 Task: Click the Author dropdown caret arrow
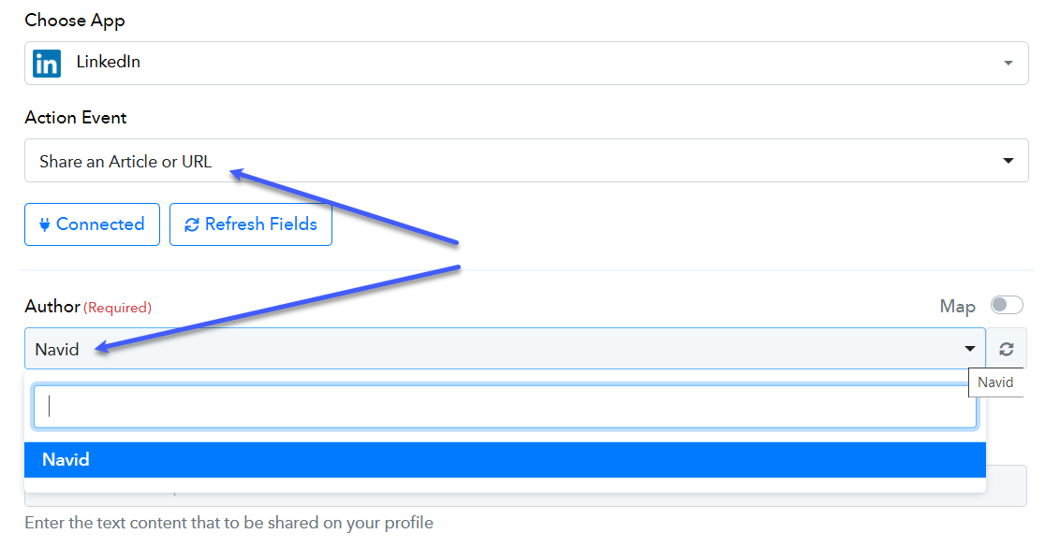(x=970, y=349)
